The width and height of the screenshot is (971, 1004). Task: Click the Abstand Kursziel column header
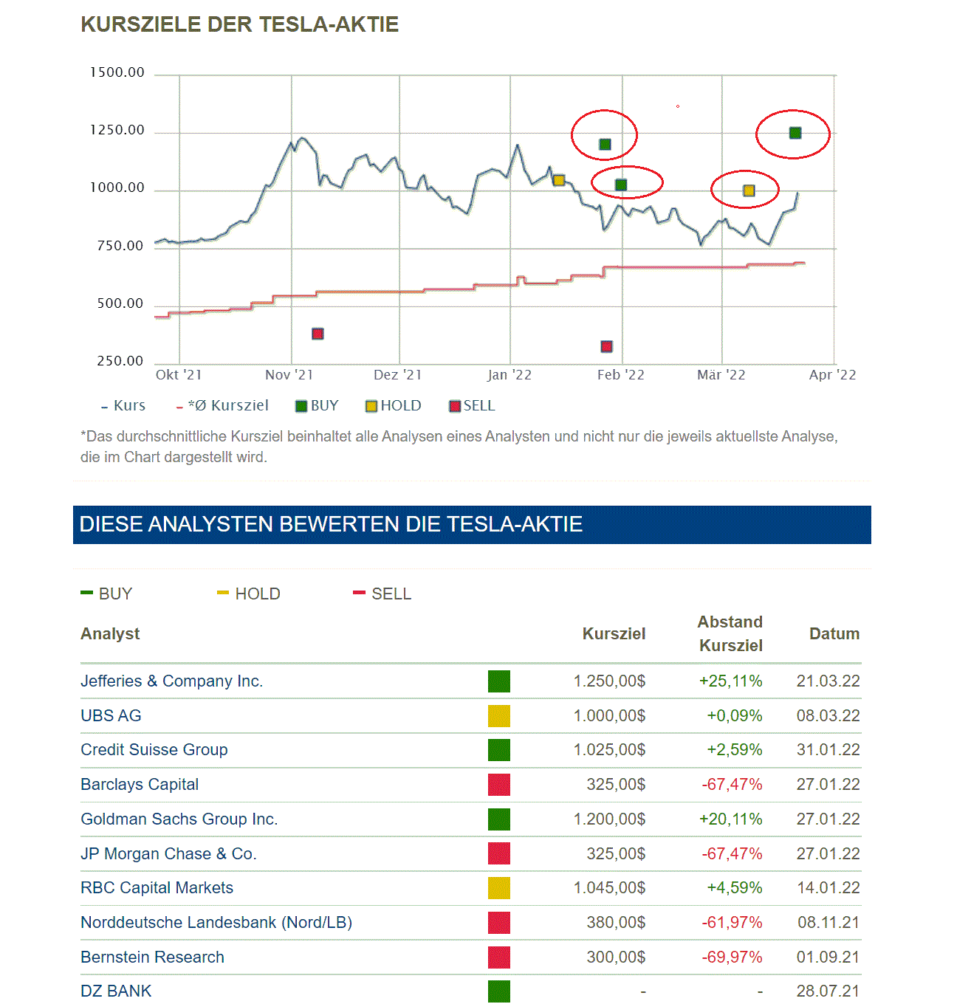pyautogui.click(x=730, y=633)
